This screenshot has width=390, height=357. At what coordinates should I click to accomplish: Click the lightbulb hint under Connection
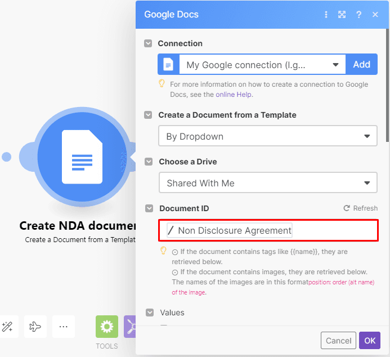[162, 83]
